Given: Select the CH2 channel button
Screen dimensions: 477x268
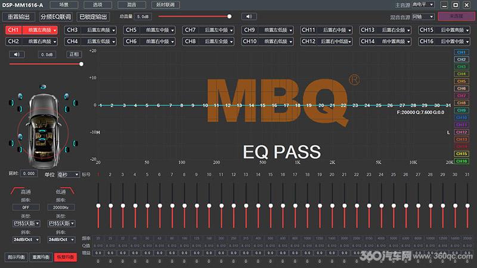Looking at the screenshot, I should click(13, 41).
